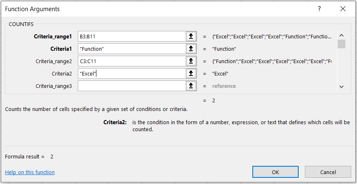This screenshot has width=357, height=184.
Task: Dismiss the dialog with the Cancel button
Action: pos(328,172)
